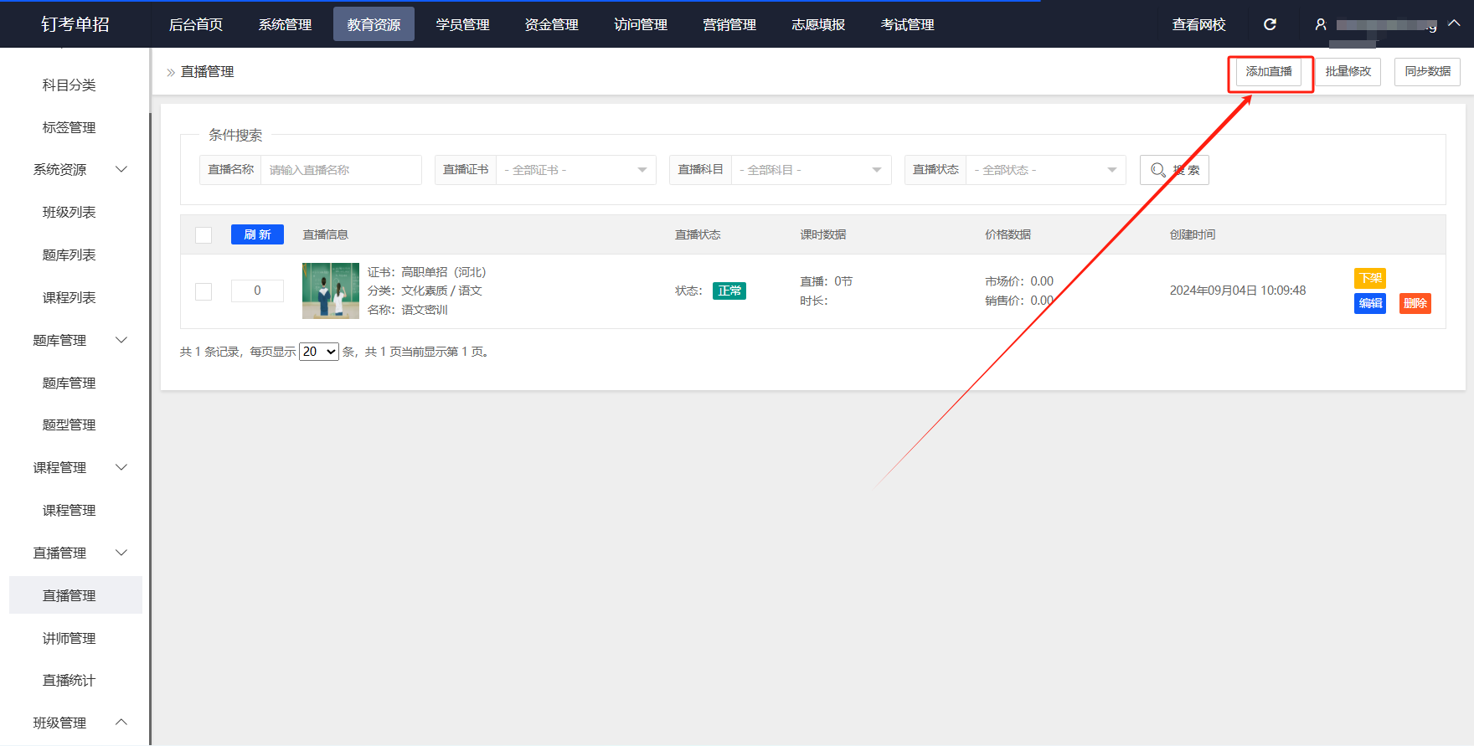The image size is (1474, 746).
Task: Click the 直播名称 input field
Action: (340, 170)
